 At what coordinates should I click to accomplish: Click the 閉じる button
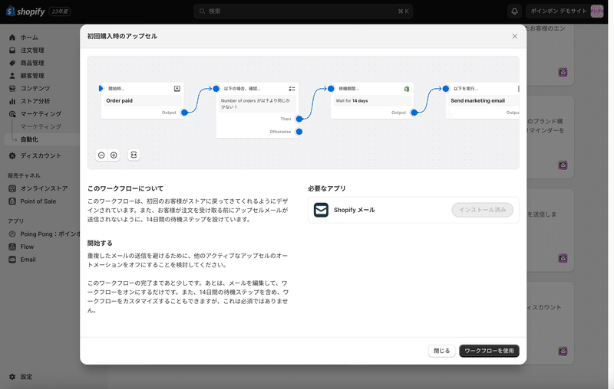pos(442,351)
